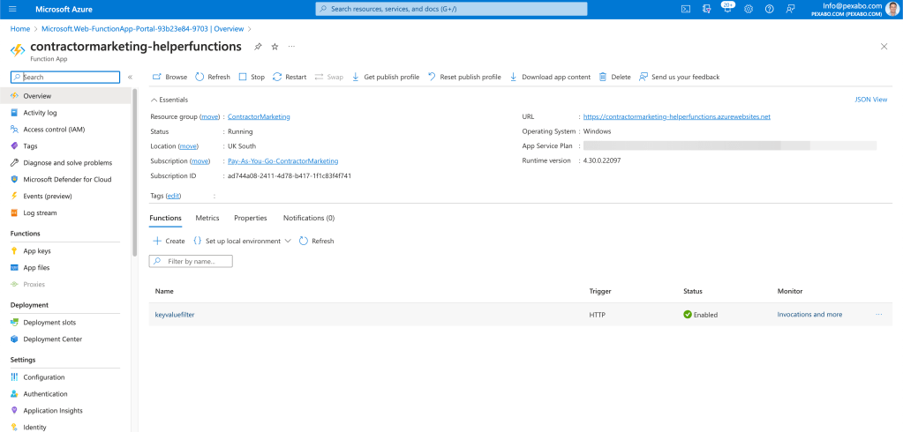
Task: Click the edit link next to Tags
Action: coord(173,196)
